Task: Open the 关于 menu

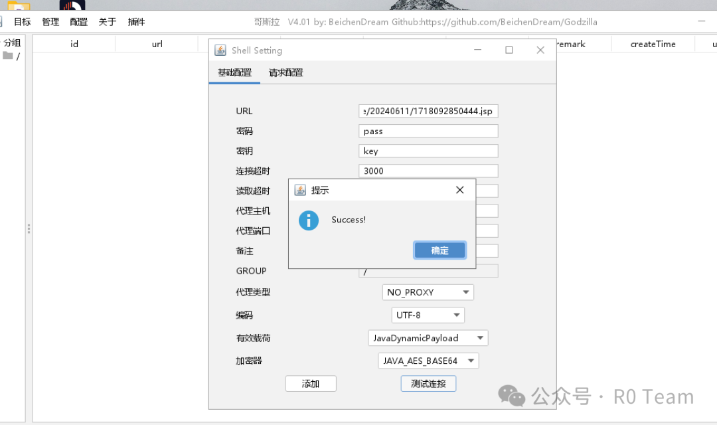Action: (108, 22)
